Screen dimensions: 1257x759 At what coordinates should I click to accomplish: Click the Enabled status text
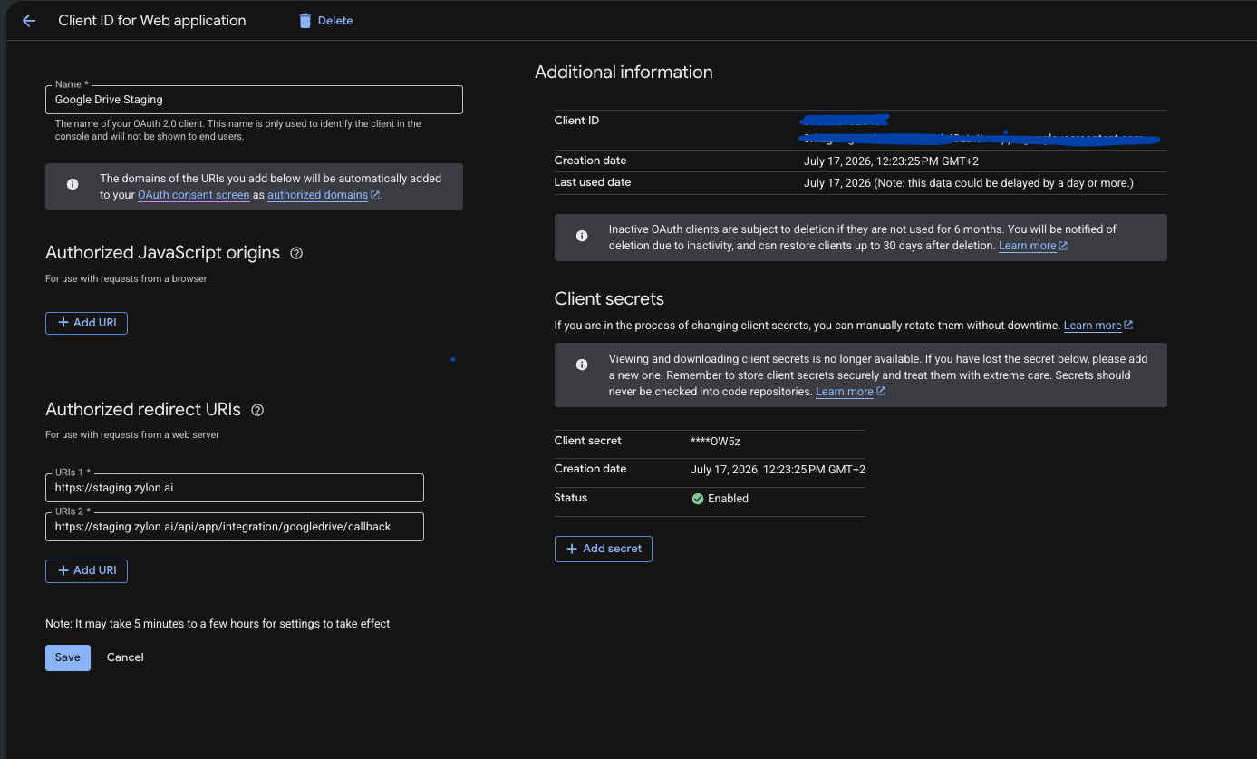(x=728, y=499)
